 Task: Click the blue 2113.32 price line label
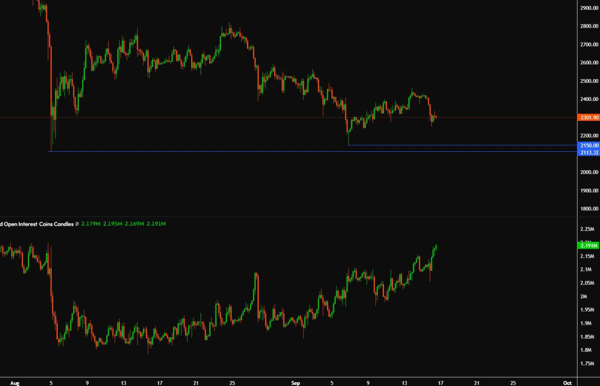point(589,153)
